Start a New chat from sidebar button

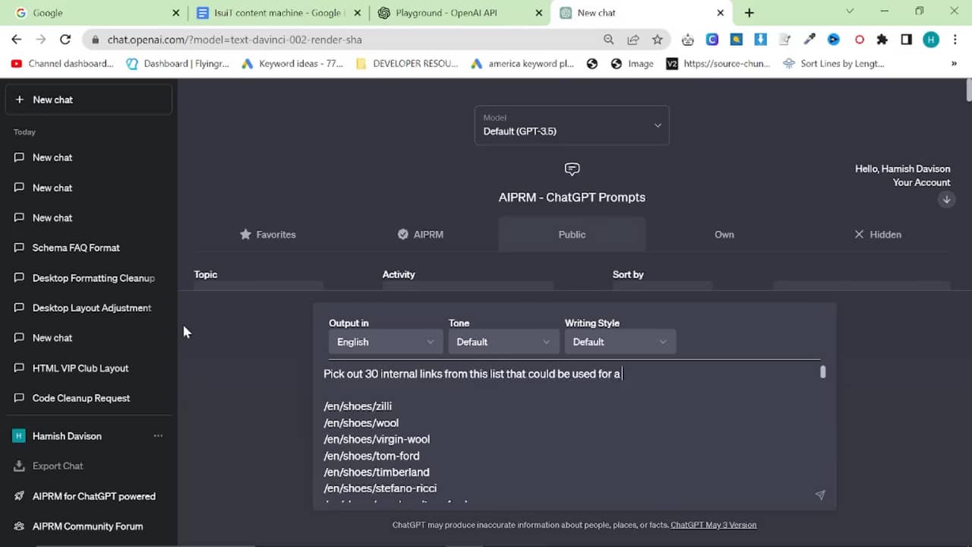(89, 100)
